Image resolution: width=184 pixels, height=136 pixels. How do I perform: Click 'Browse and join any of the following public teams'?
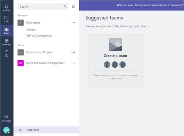point(117,26)
